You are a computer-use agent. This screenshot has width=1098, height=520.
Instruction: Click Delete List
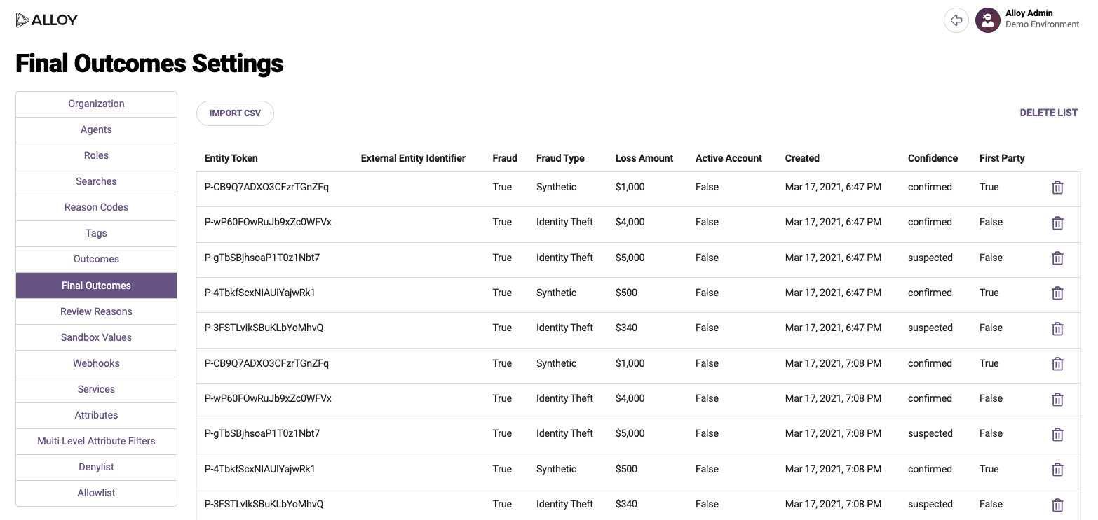coord(1048,113)
